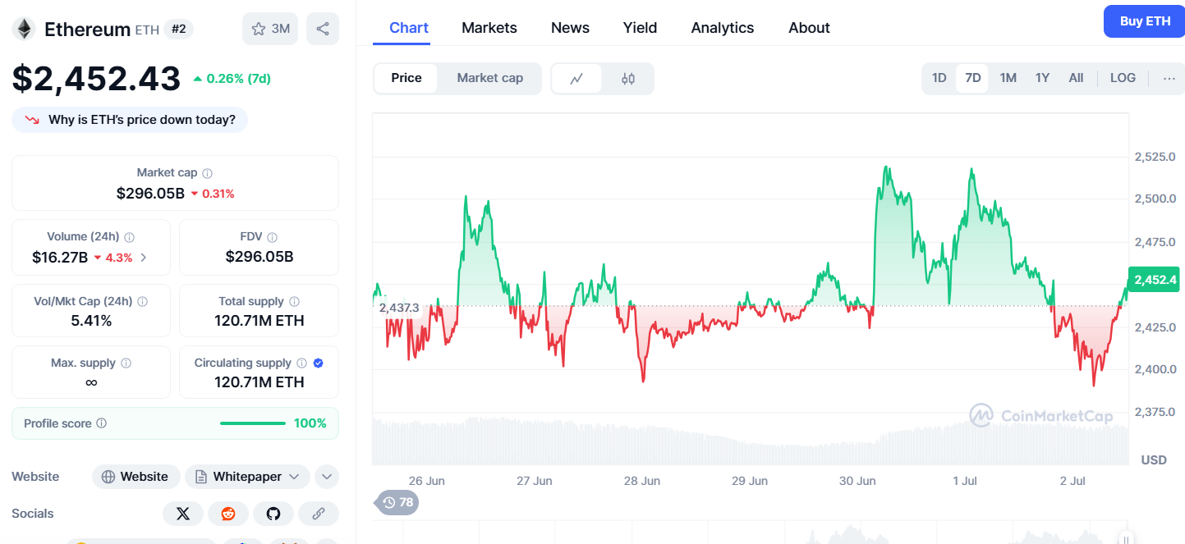1185x544 pixels.
Task: Click the red downtrend icon beside price question
Action: [32, 120]
